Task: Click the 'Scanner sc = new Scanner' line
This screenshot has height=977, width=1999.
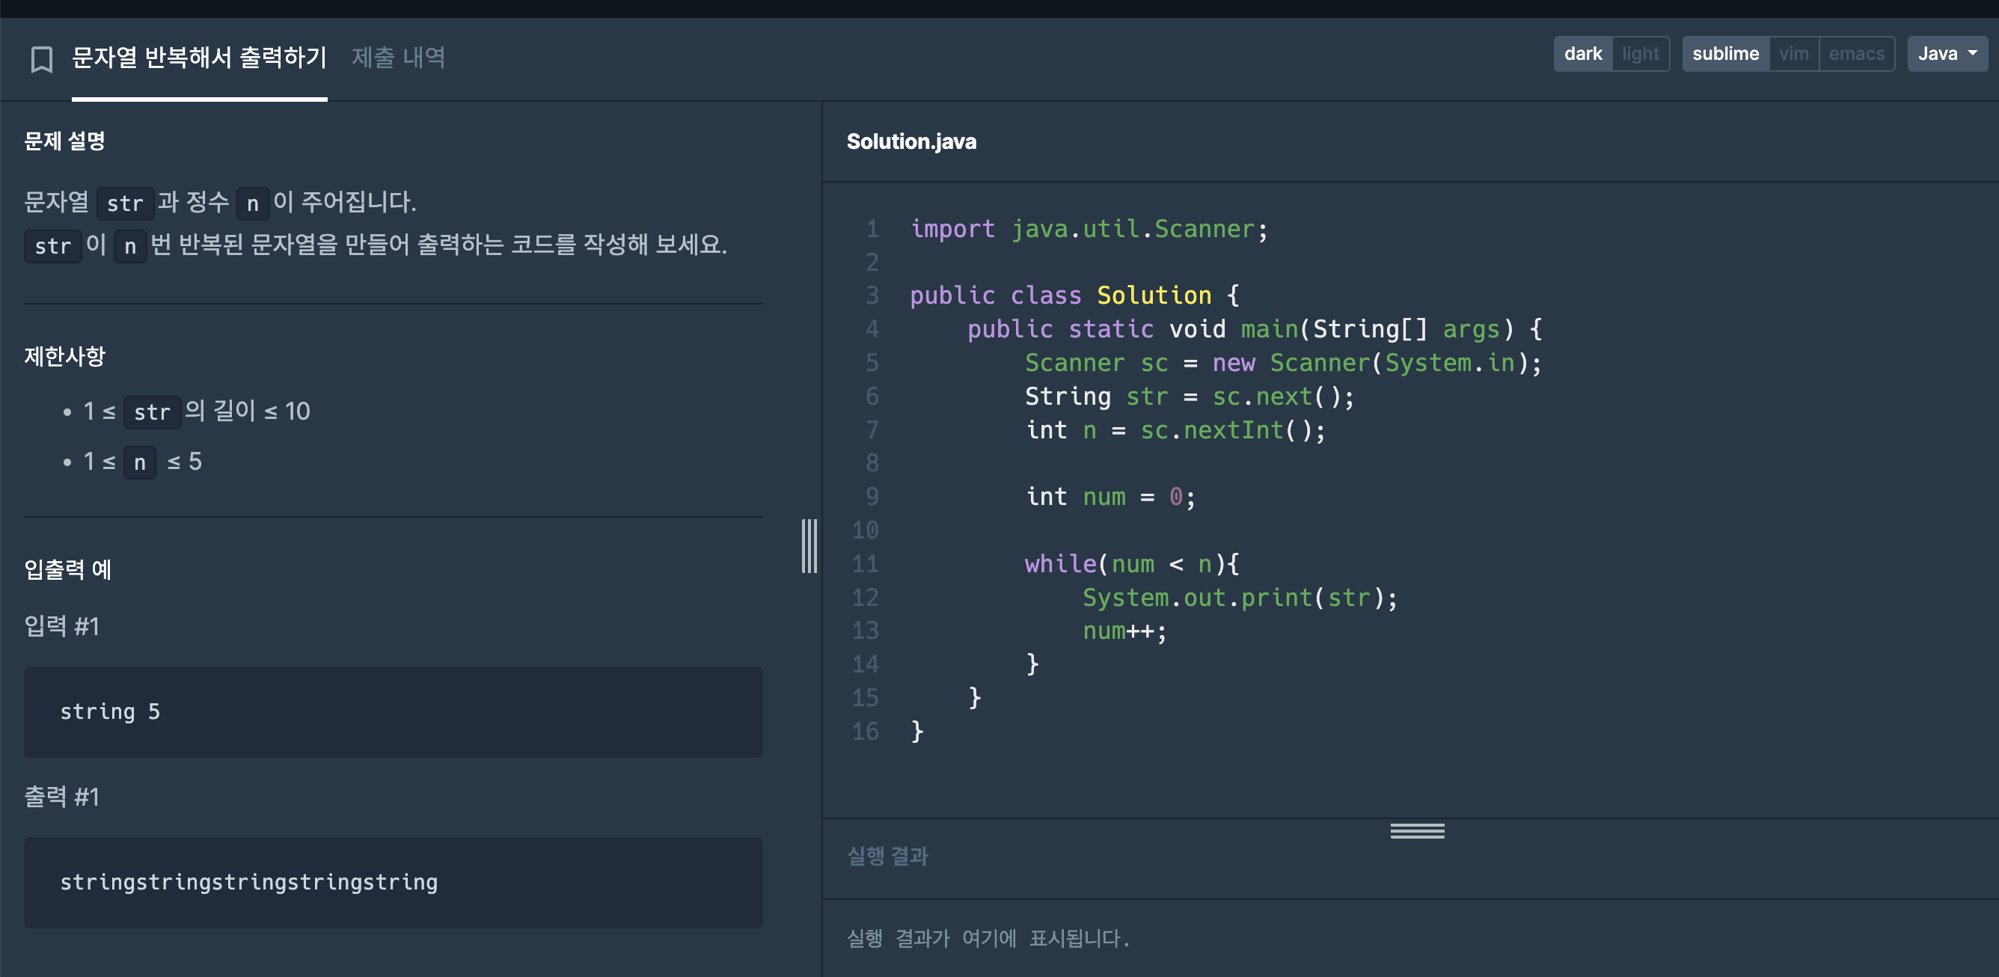Action: pos(1283,362)
